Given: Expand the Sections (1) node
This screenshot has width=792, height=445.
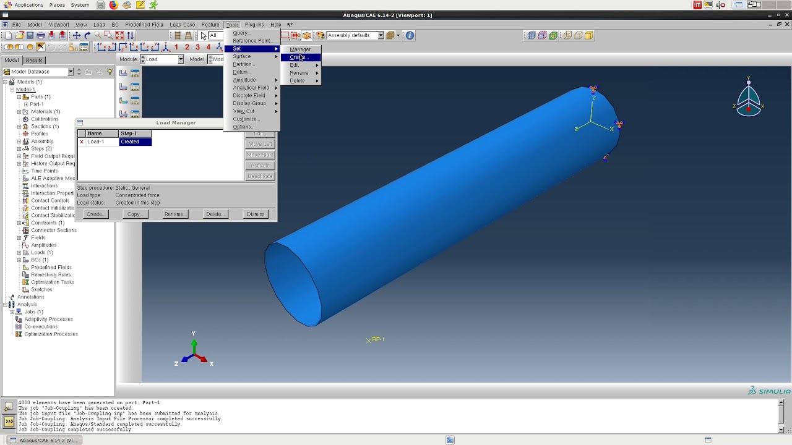Looking at the screenshot, I should (x=19, y=126).
